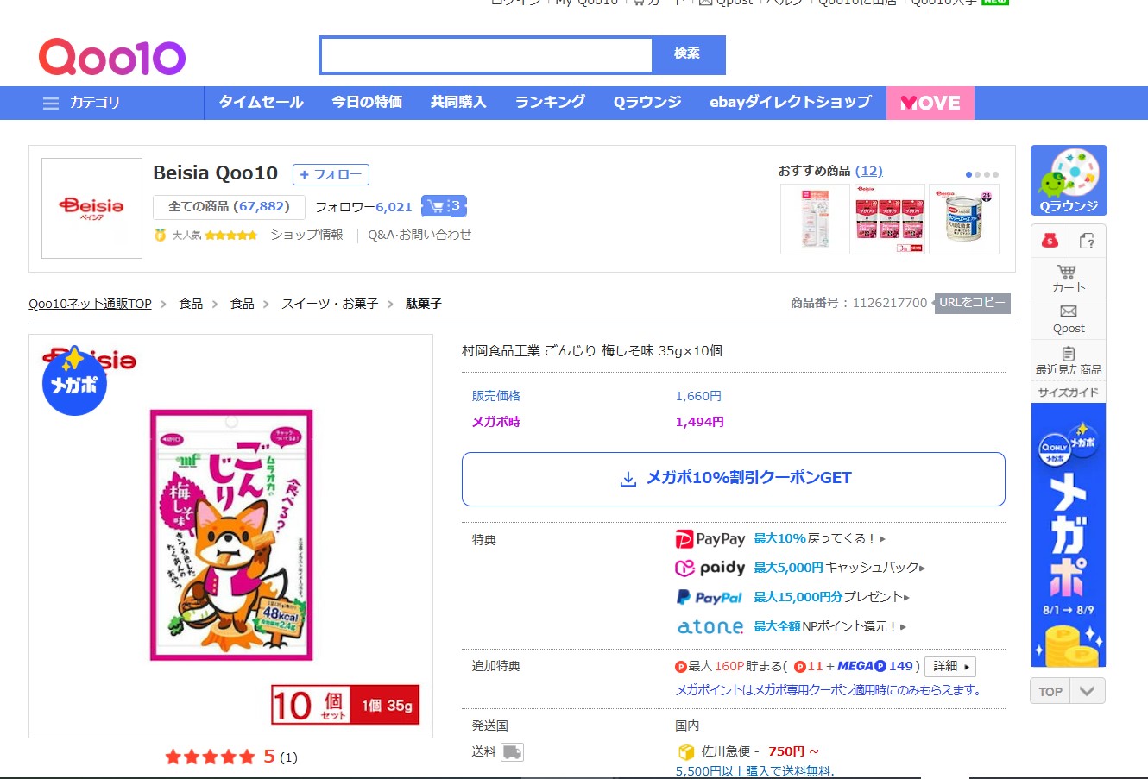Open Qラウンジ icon in right sidebar
1148x779 pixels.
point(1069,180)
